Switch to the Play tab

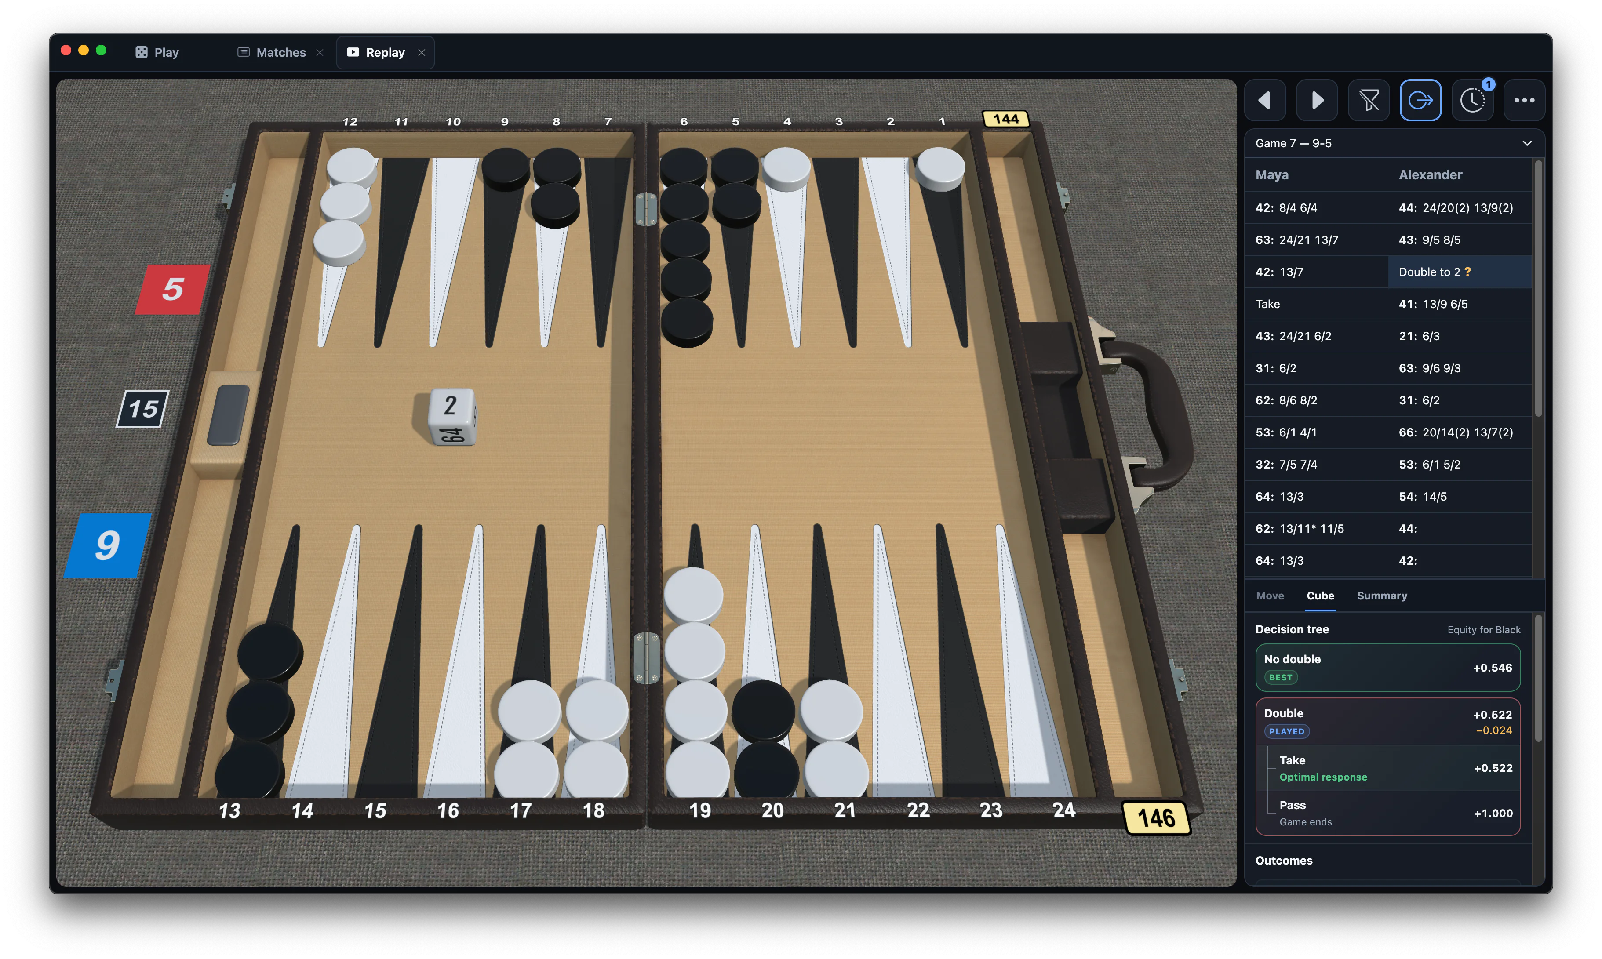point(157,52)
